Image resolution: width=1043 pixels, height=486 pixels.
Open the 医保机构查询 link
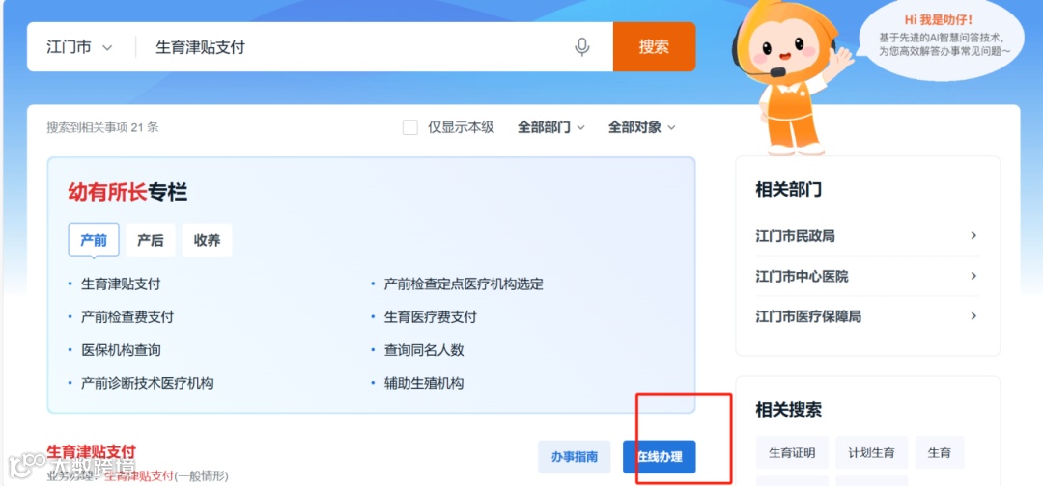121,350
